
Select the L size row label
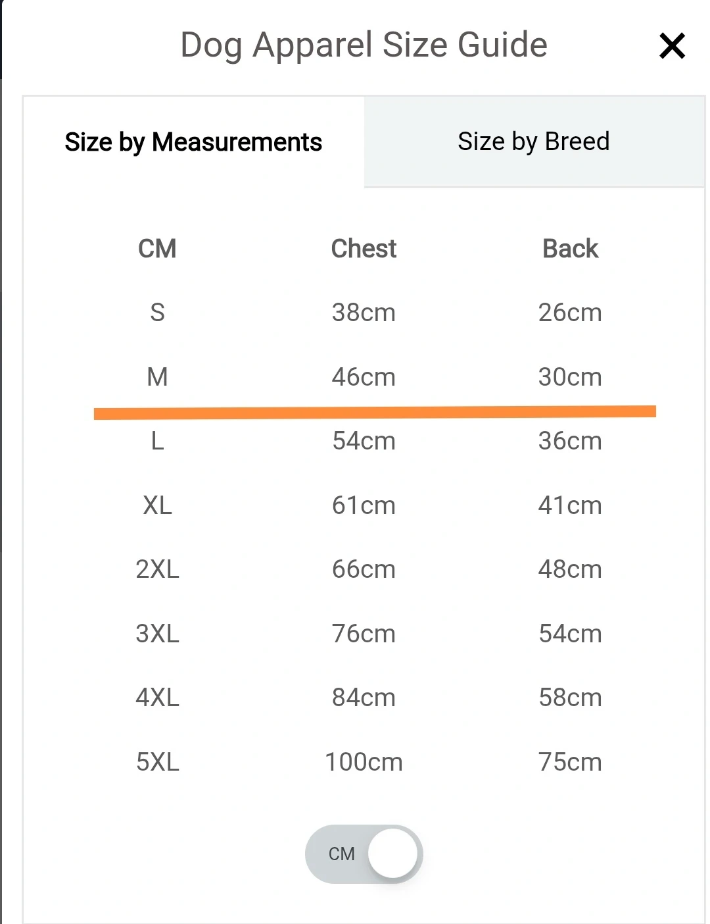pyautogui.click(x=157, y=441)
